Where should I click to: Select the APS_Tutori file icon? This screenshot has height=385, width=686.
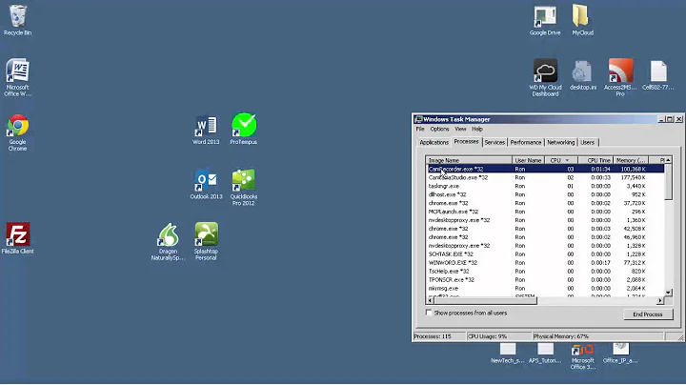coord(545,354)
